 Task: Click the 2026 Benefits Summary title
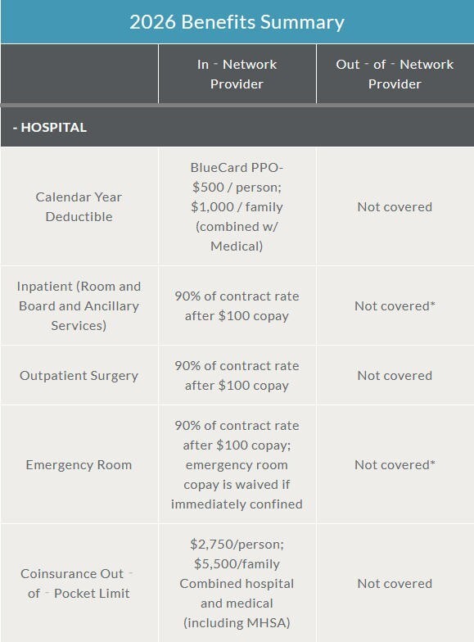coord(237,21)
